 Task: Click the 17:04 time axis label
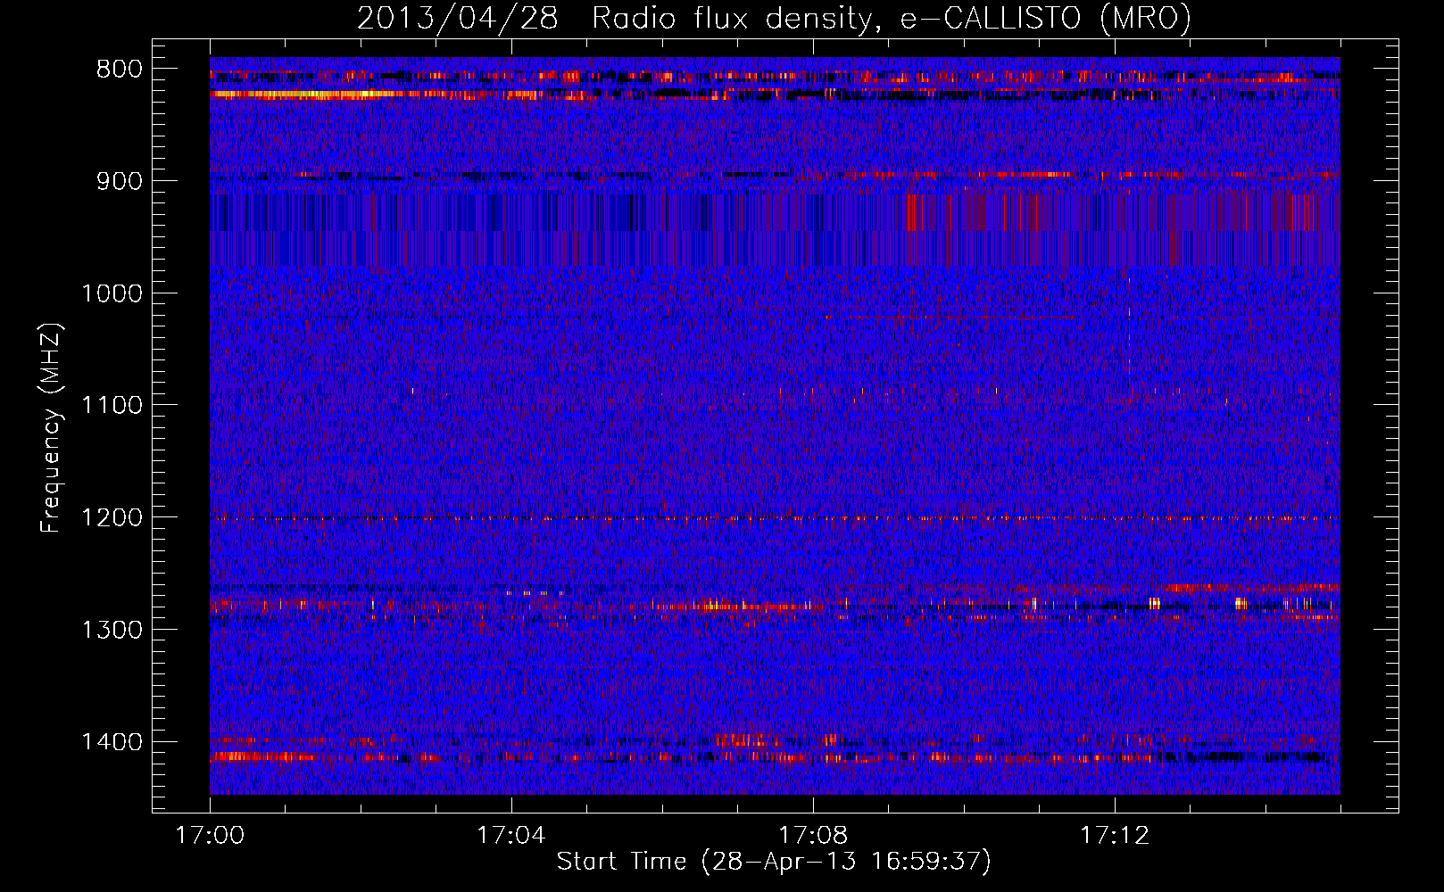(x=511, y=836)
